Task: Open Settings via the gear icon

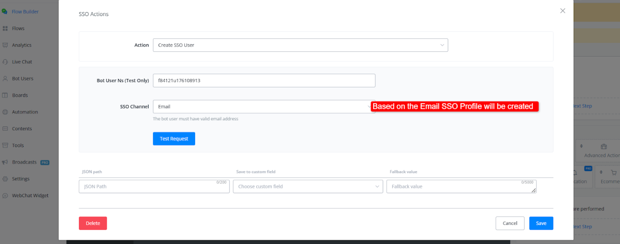Action: 5,179
